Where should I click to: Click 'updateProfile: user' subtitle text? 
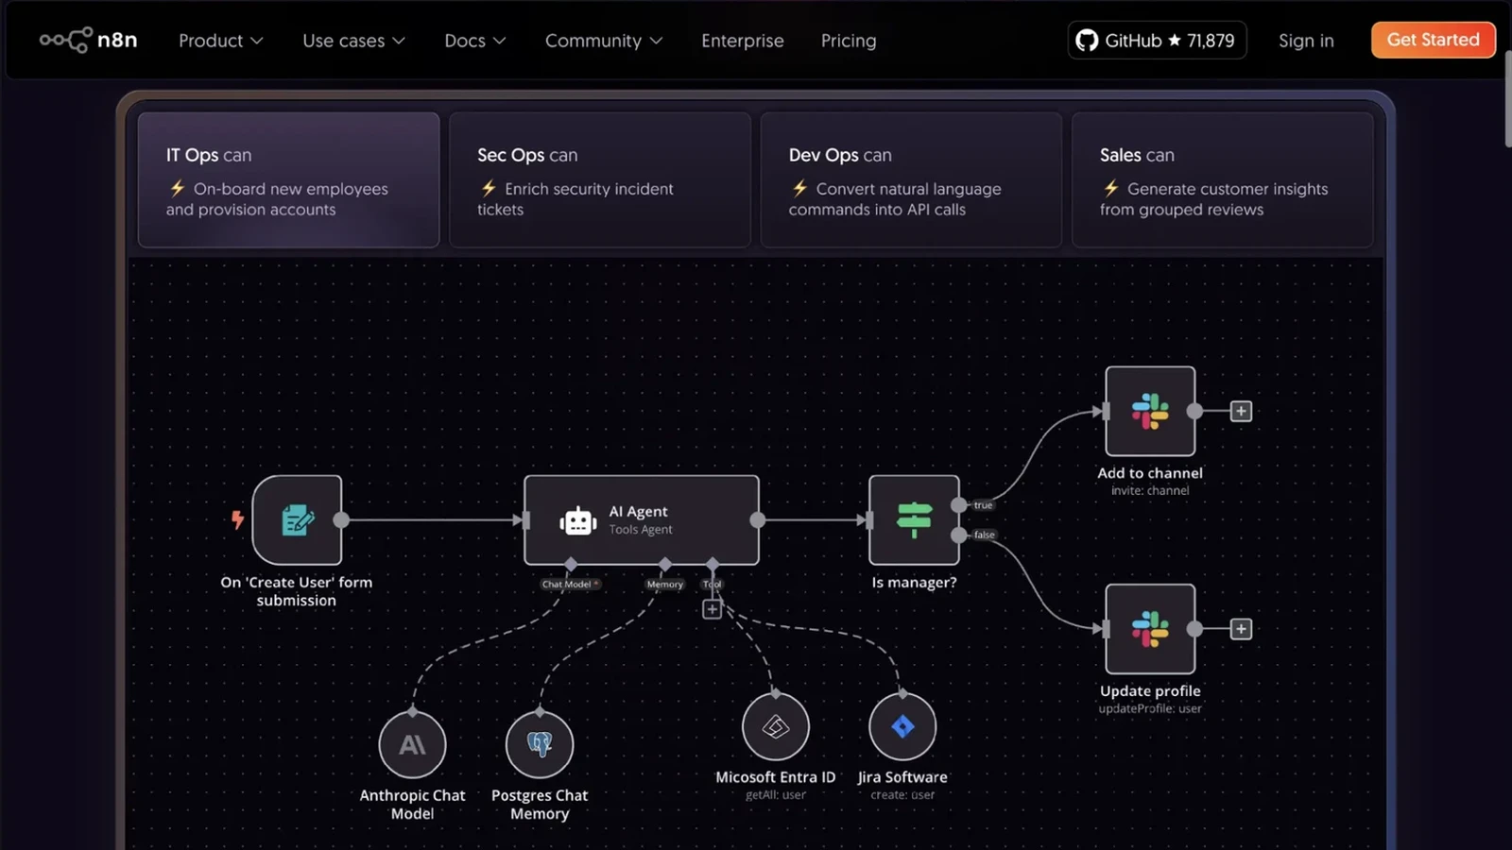tap(1150, 708)
